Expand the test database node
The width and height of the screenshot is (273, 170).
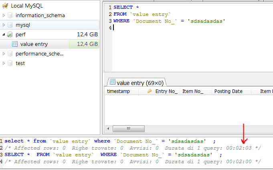pos(4,63)
